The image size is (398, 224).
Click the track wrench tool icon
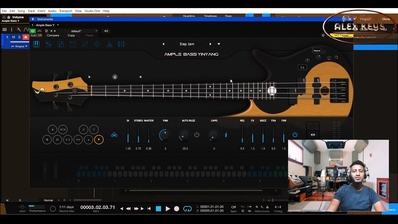coord(19,30)
